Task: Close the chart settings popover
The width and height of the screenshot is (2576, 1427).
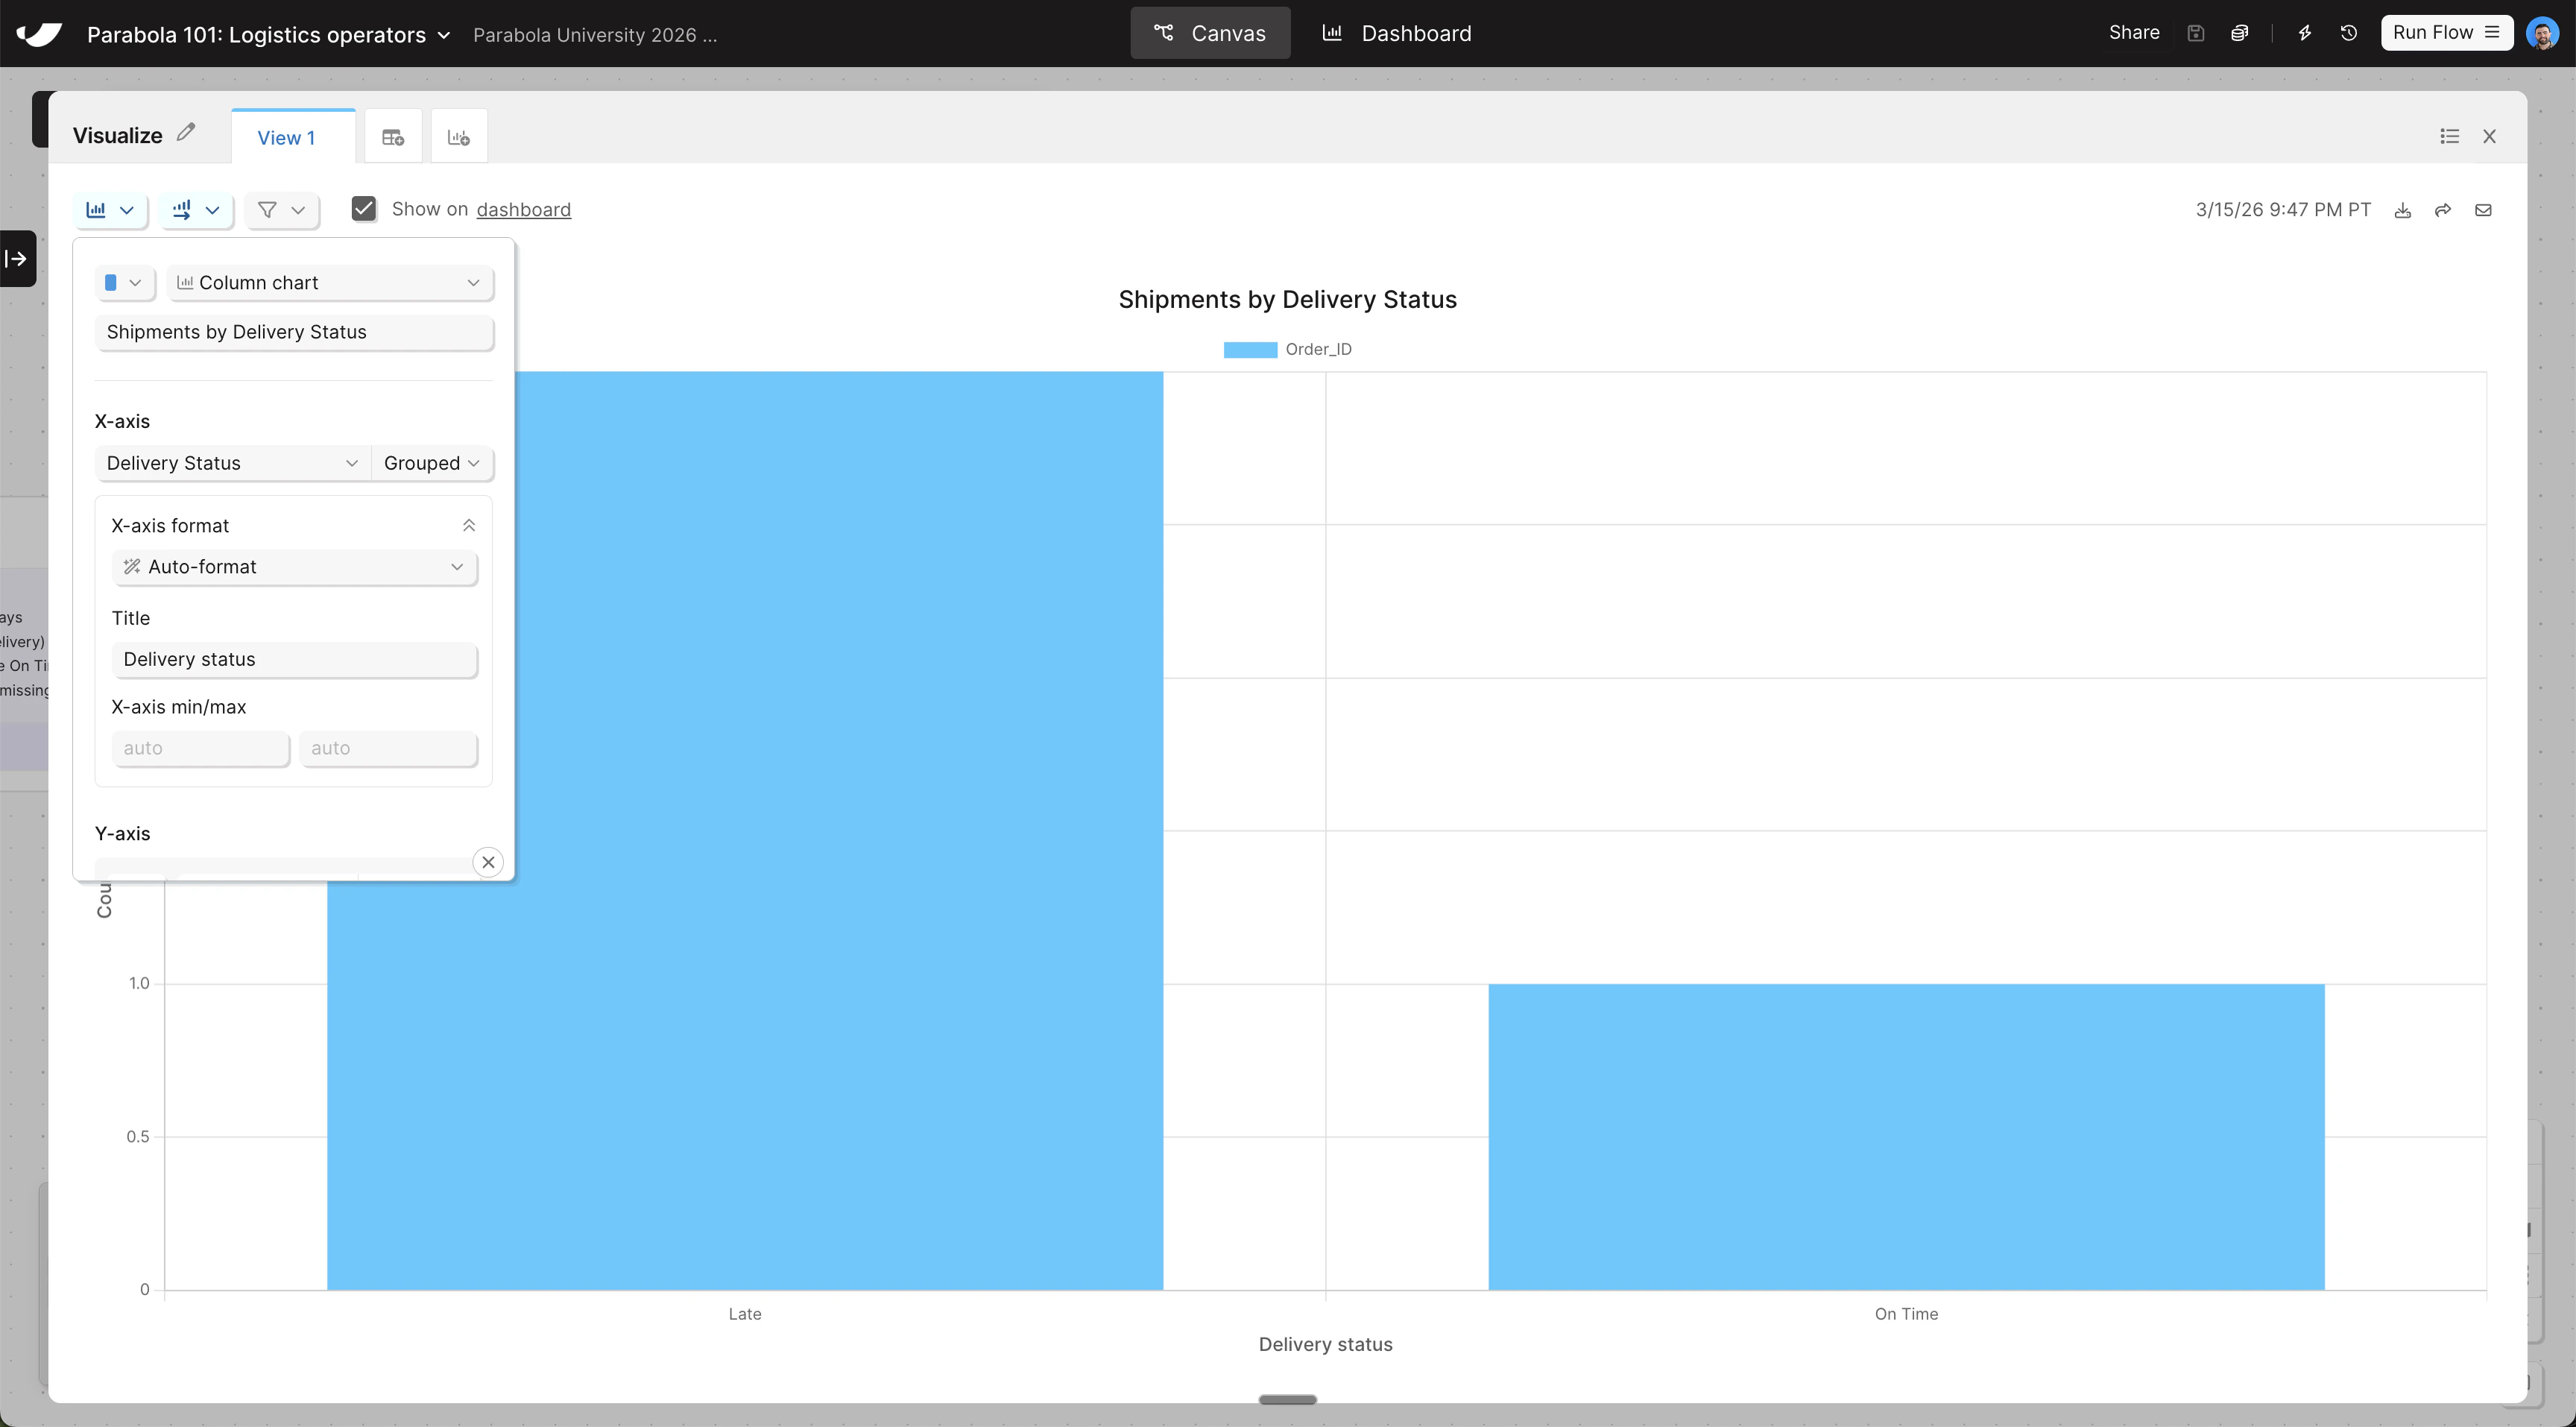Action: coord(488,862)
